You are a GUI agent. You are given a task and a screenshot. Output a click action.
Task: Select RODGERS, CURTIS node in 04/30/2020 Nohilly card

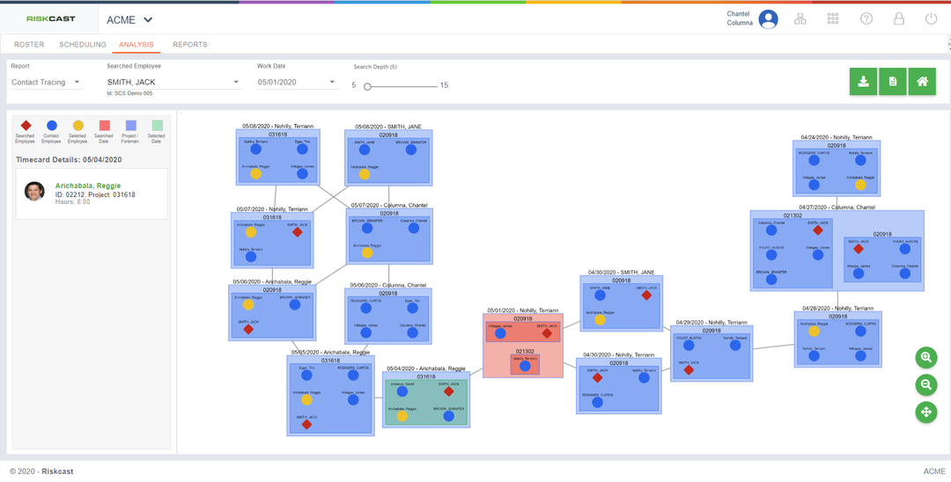(x=597, y=402)
